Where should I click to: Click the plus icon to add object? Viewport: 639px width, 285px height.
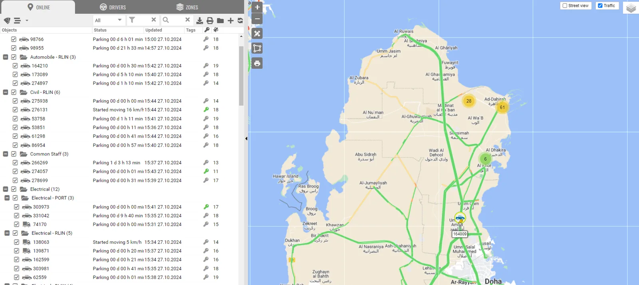pyautogui.click(x=230, y=20)
